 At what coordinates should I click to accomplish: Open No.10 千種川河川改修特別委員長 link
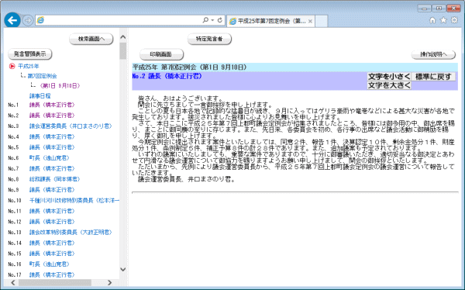coord(74,201)
